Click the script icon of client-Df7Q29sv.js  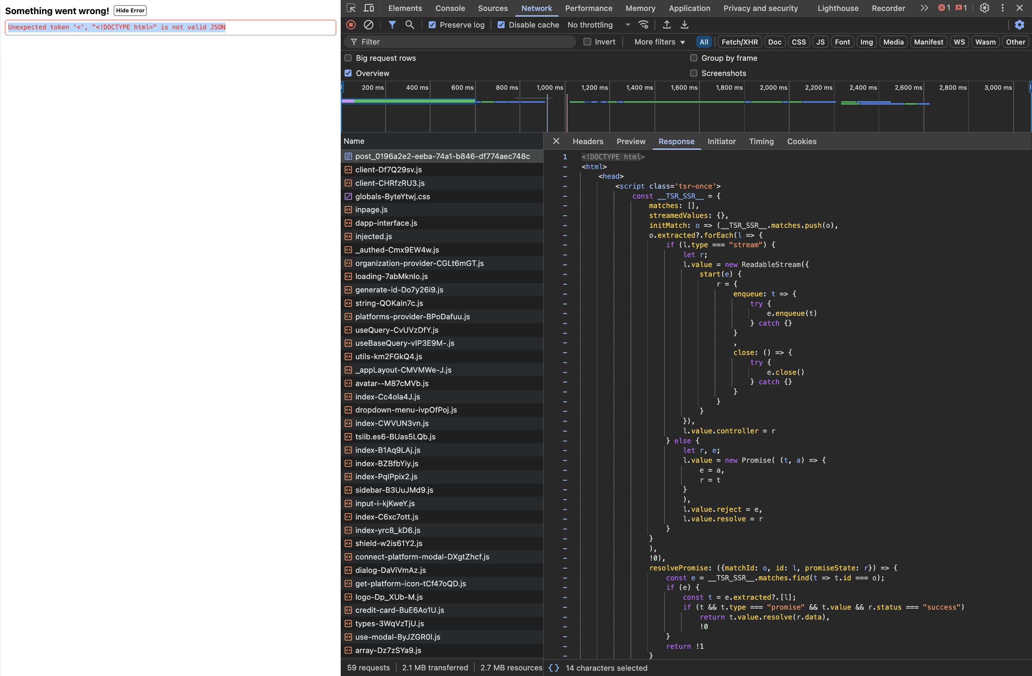tap(348, 170)
